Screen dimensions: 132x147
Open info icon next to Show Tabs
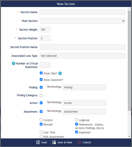[x=60, y=73]
